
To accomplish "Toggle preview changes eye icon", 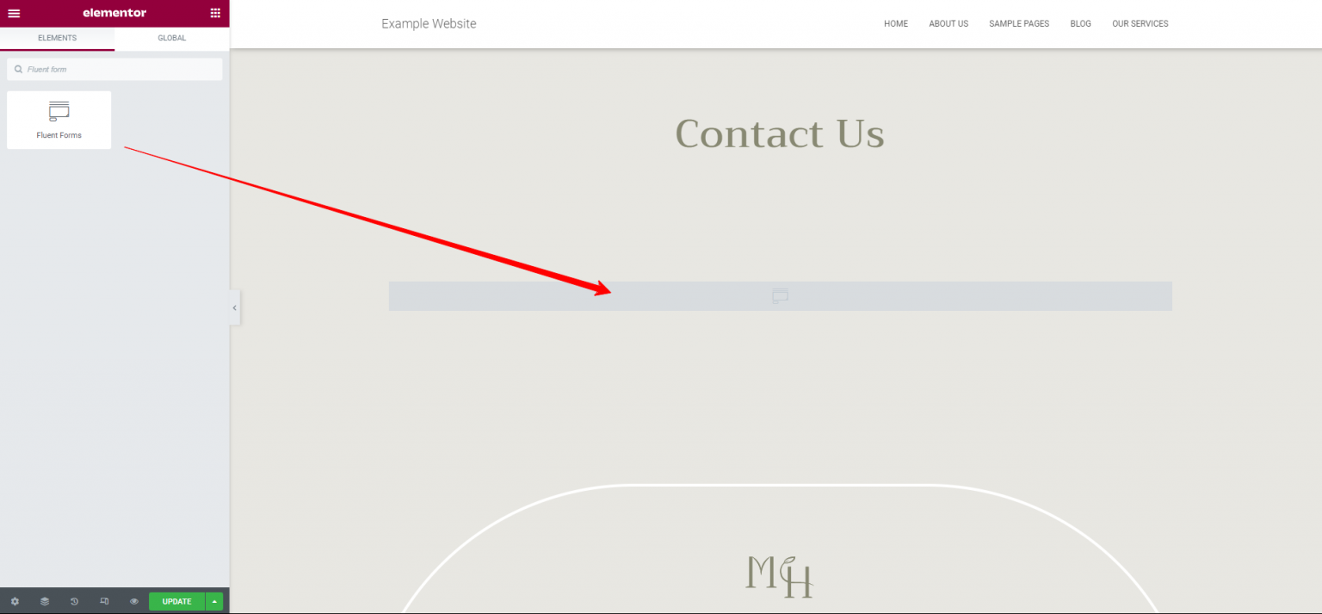I will tap(134, 601).
